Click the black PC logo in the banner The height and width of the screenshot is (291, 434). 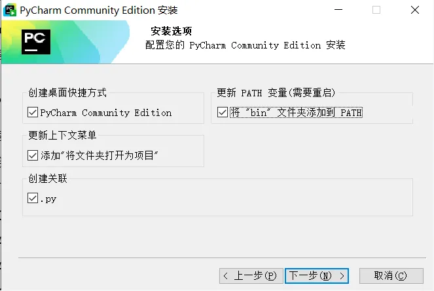click(36, 42)
